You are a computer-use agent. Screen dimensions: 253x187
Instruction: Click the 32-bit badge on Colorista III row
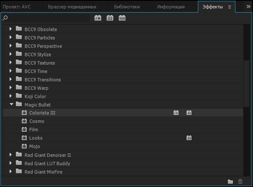(x=189, y=113)
